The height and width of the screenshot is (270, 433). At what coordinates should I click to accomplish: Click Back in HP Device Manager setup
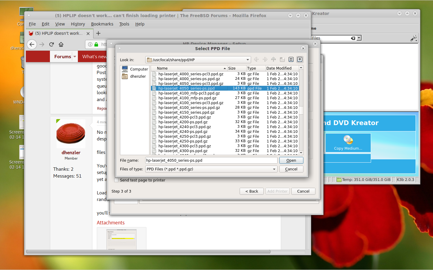pos(252,191)
